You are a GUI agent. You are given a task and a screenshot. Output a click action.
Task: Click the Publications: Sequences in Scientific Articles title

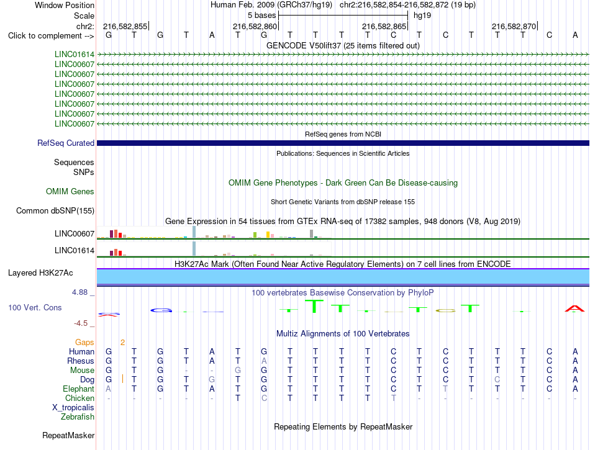pos(343,153)
